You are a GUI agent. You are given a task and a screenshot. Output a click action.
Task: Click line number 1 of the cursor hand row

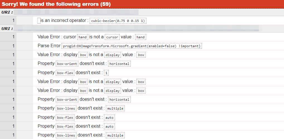coord(13,37)
